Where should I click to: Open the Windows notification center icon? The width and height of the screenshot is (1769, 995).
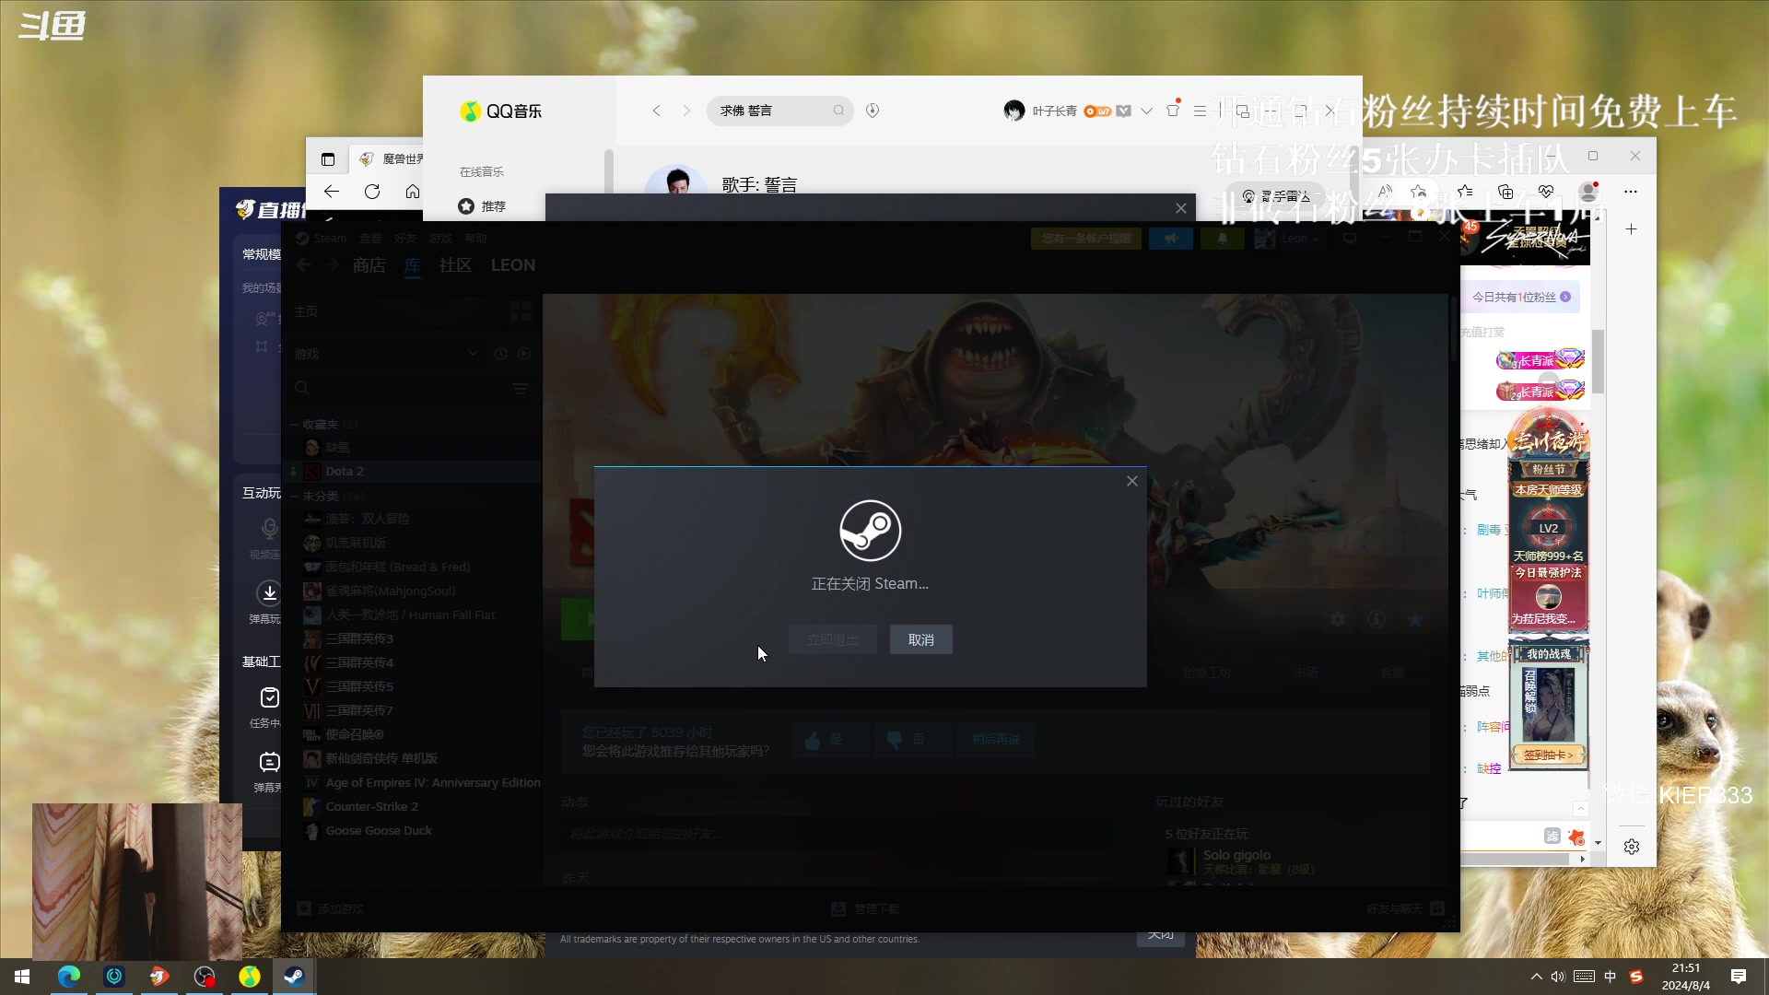(x=1739, y=977)
